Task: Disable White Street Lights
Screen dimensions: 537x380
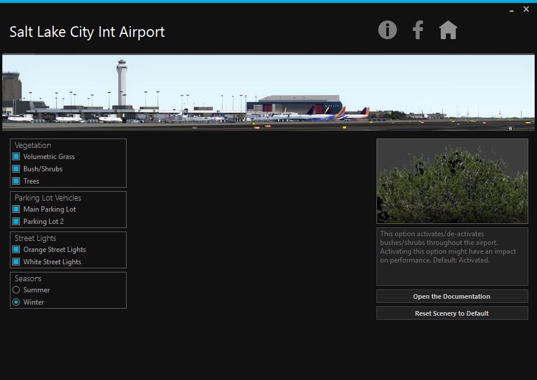Action: [x=16, y=262]
